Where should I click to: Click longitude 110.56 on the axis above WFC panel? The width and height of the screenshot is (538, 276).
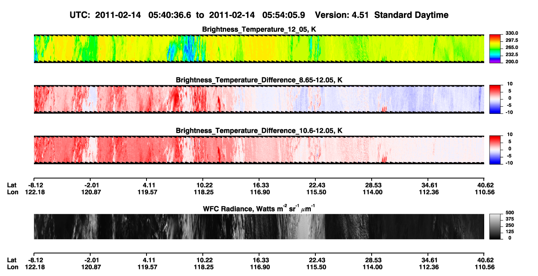(485, 192)
